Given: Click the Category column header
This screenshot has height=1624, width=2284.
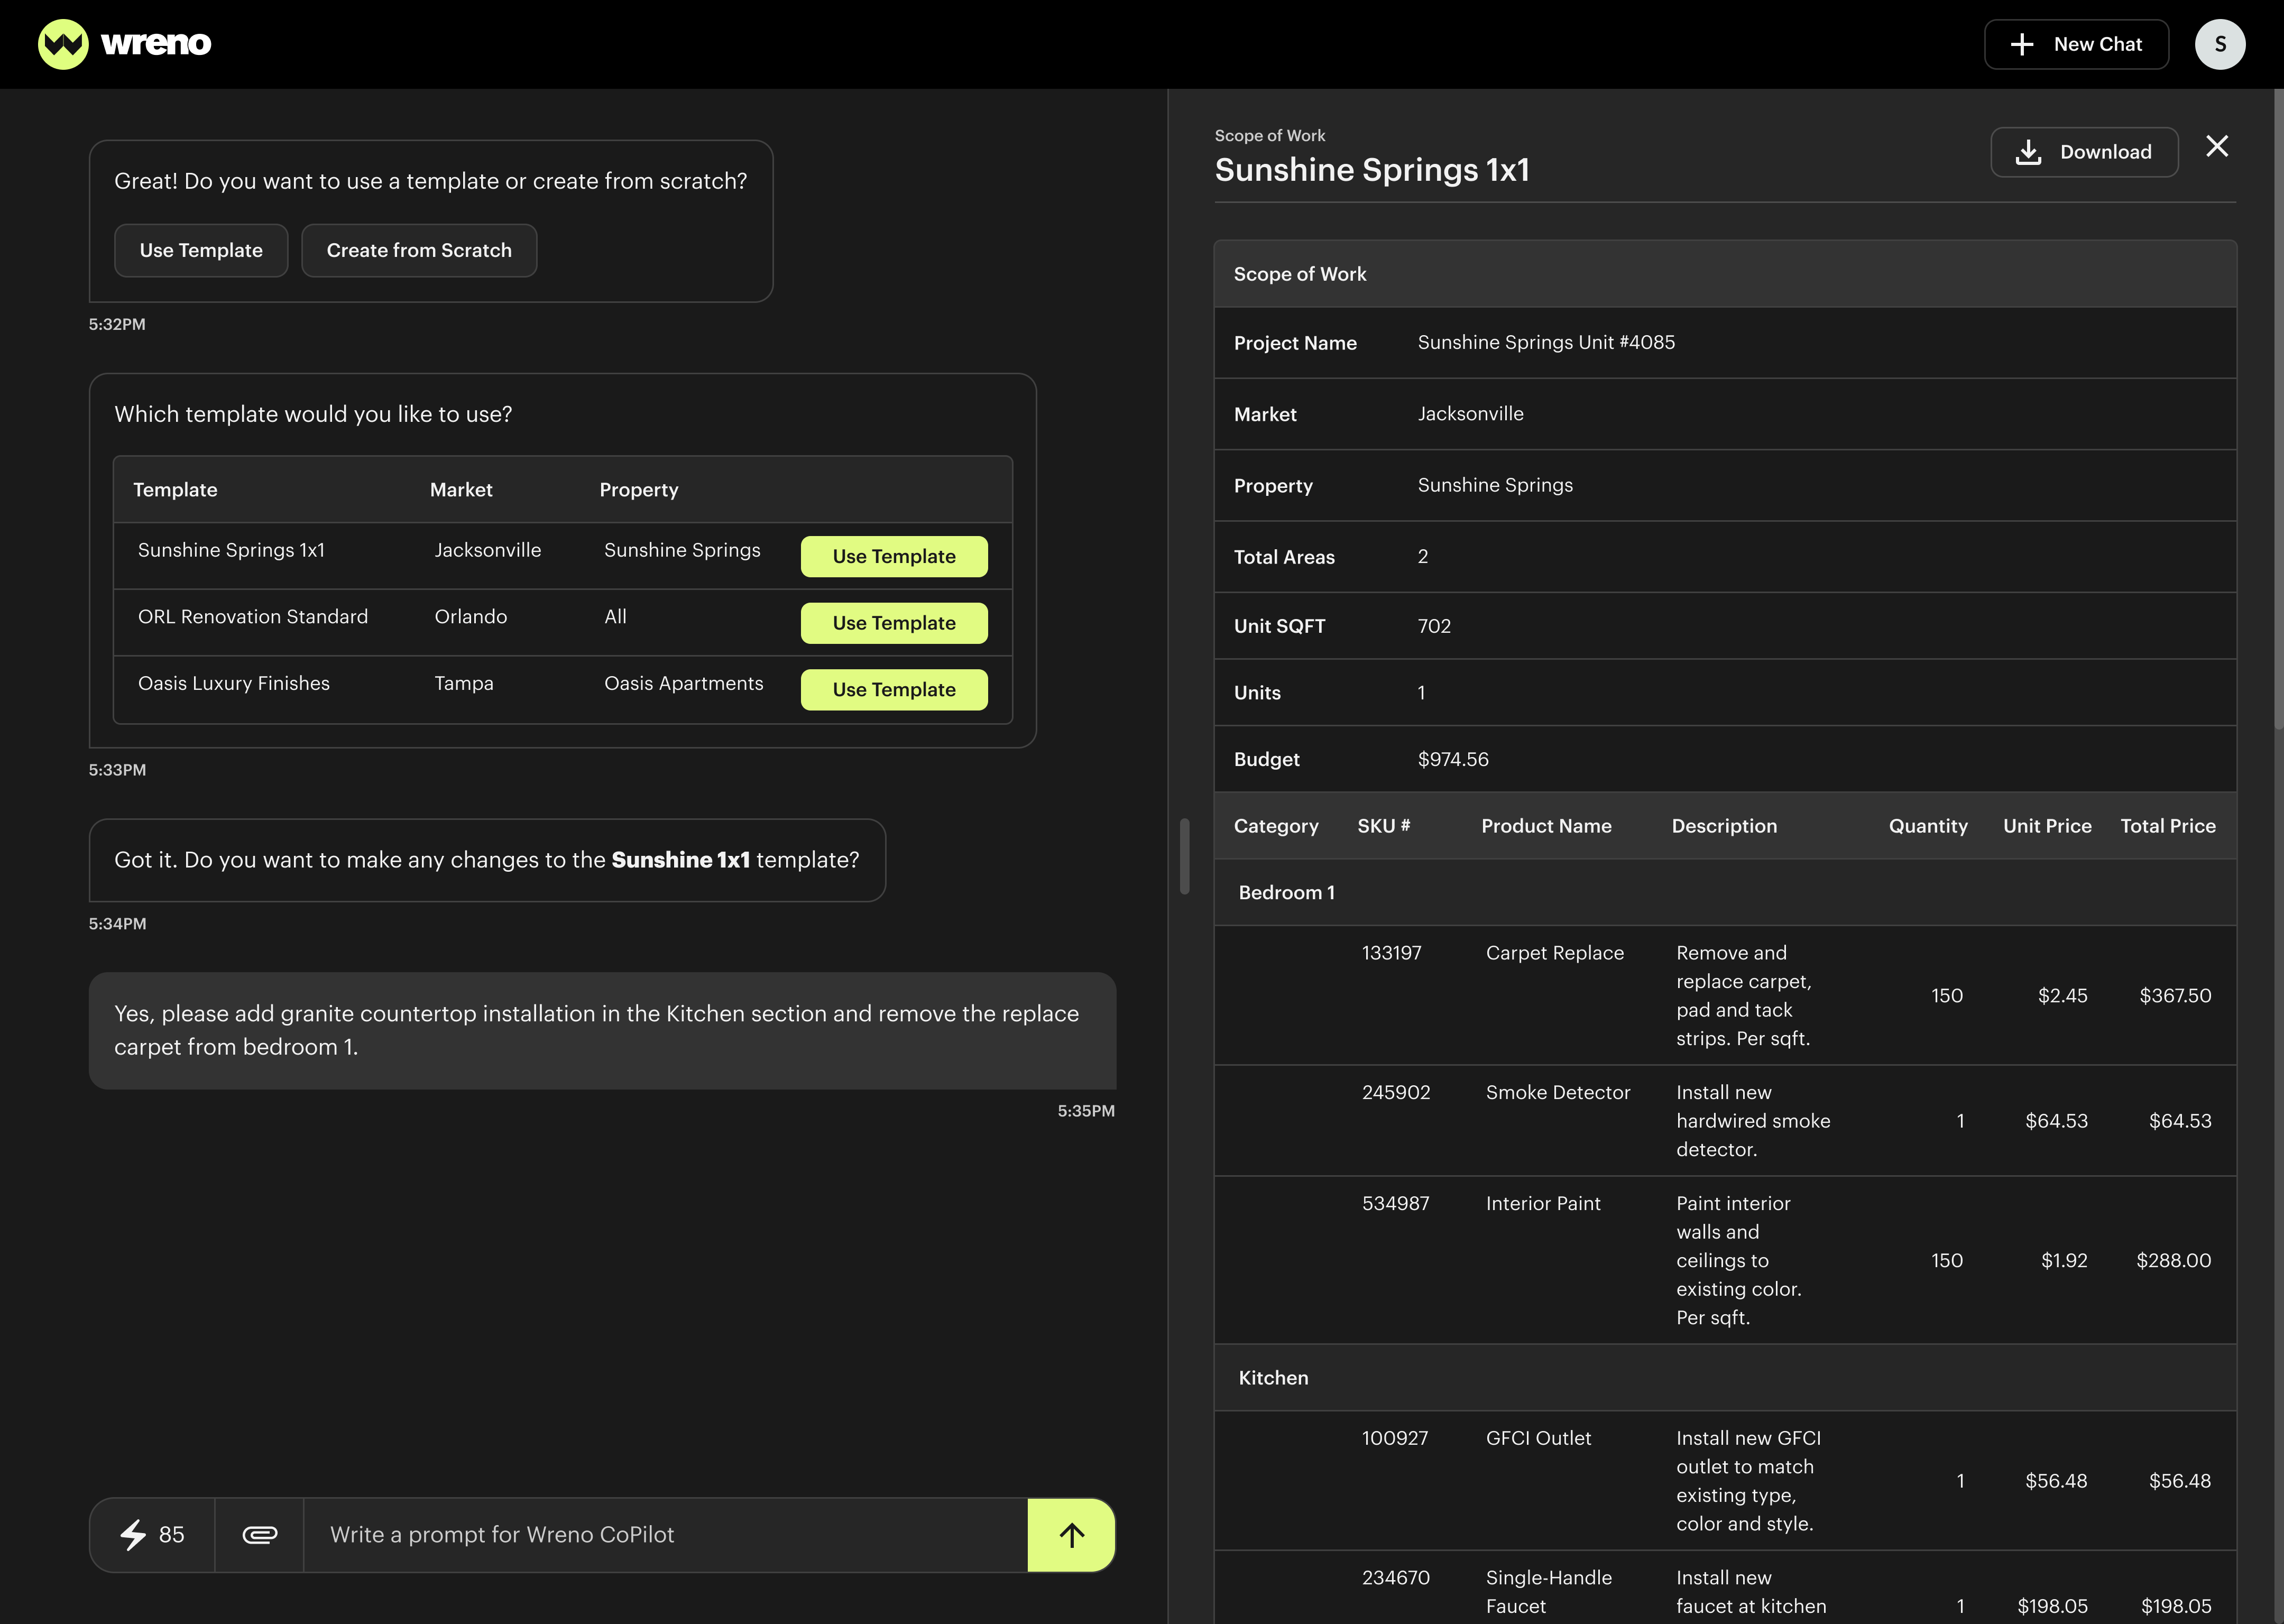Looking at the screenshot, I should point(1276,826).
